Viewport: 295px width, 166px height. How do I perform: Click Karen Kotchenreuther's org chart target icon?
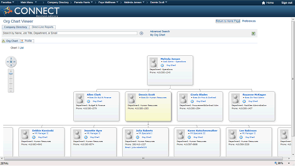coord(189,137)
